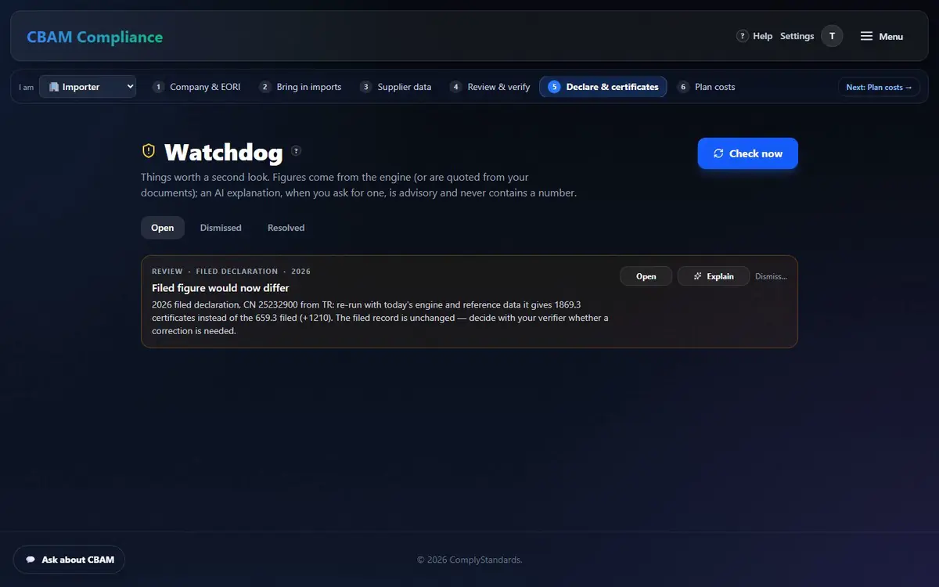Click the info icon beside Watchdog title
The image size is (939, 587).
(297, 151)
